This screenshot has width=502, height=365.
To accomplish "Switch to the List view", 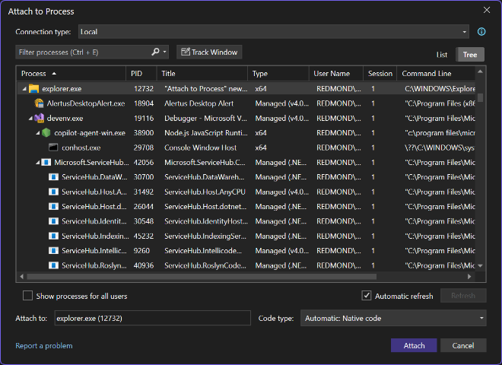I will (441, 55).
